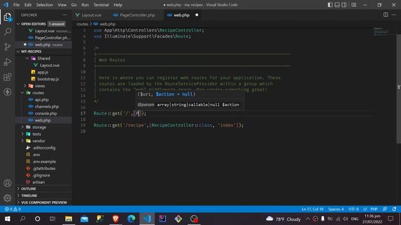
Task: Open Customize Layout icon in title bar
Action: pos(353,5)
